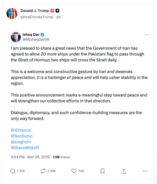Open the @SecRubio mention link
157x184 pixels.
click(22, 136)
